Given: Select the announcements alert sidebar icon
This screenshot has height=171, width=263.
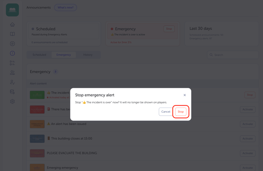Looking at the screenshot, I should 13,53.
